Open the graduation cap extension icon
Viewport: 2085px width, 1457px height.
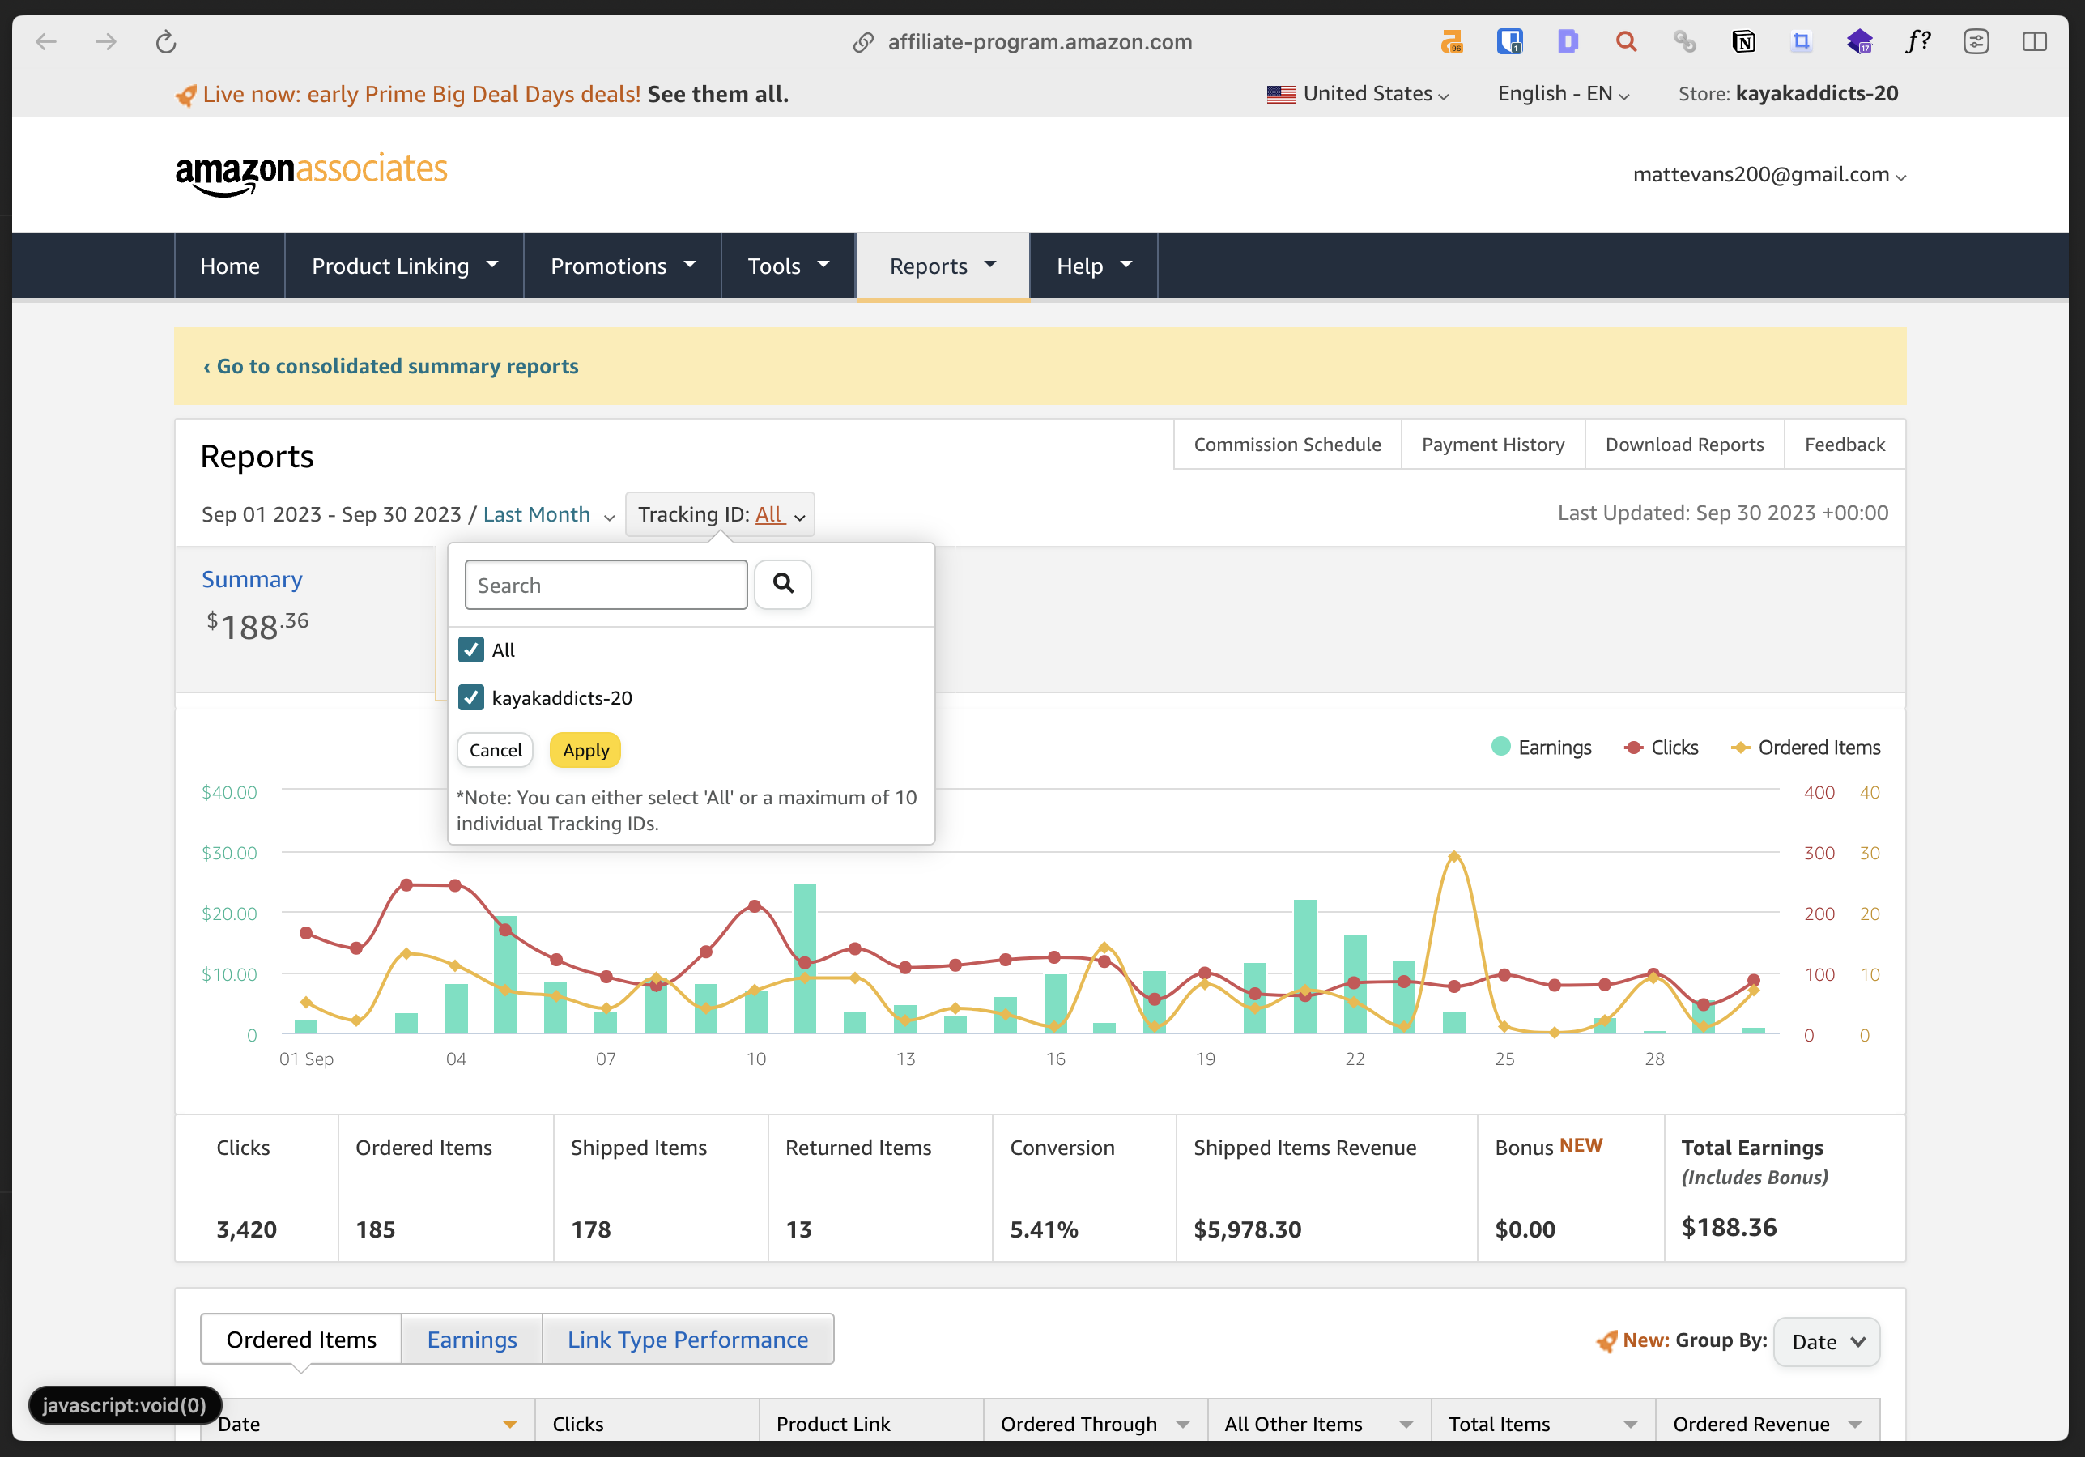click(1859, 42)
